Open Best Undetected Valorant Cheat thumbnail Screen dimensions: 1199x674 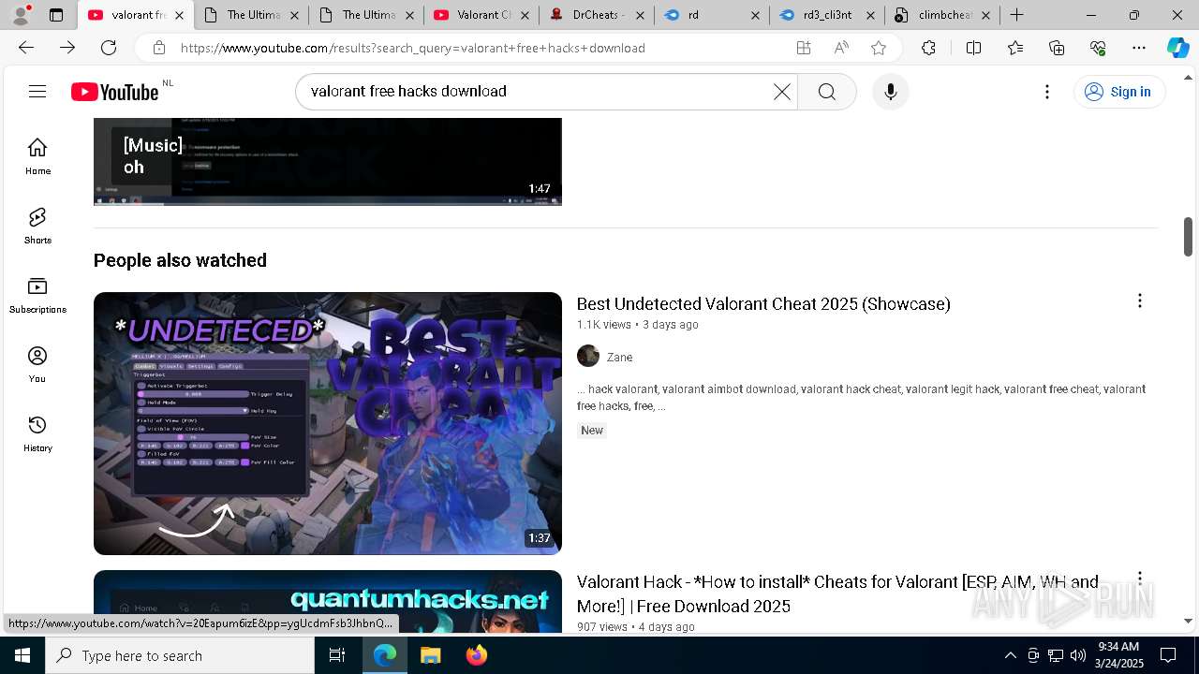(328, 423)
